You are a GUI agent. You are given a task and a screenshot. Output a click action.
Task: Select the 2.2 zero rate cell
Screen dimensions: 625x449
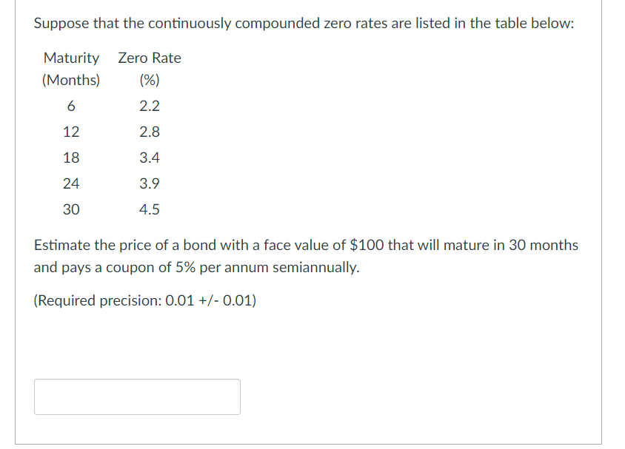pos(150,106)
